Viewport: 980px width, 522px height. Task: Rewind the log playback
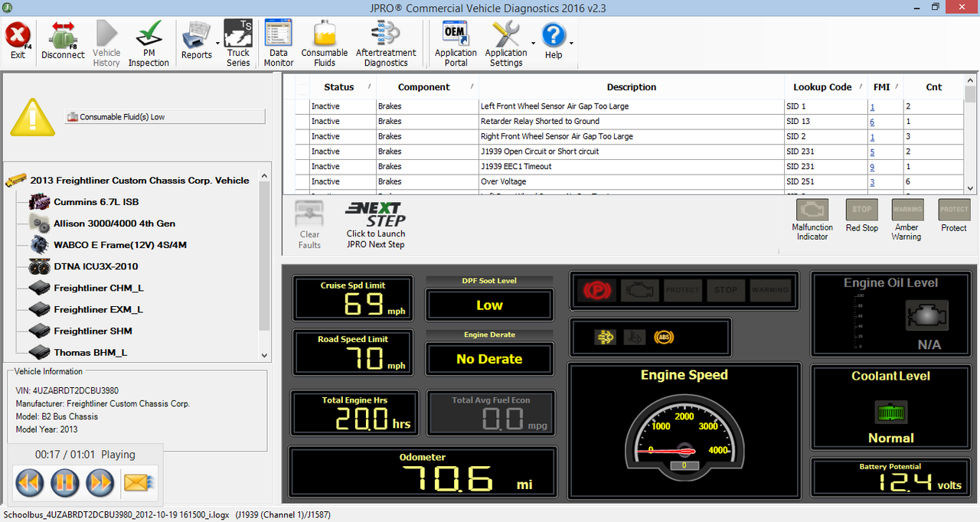point(29,482)
